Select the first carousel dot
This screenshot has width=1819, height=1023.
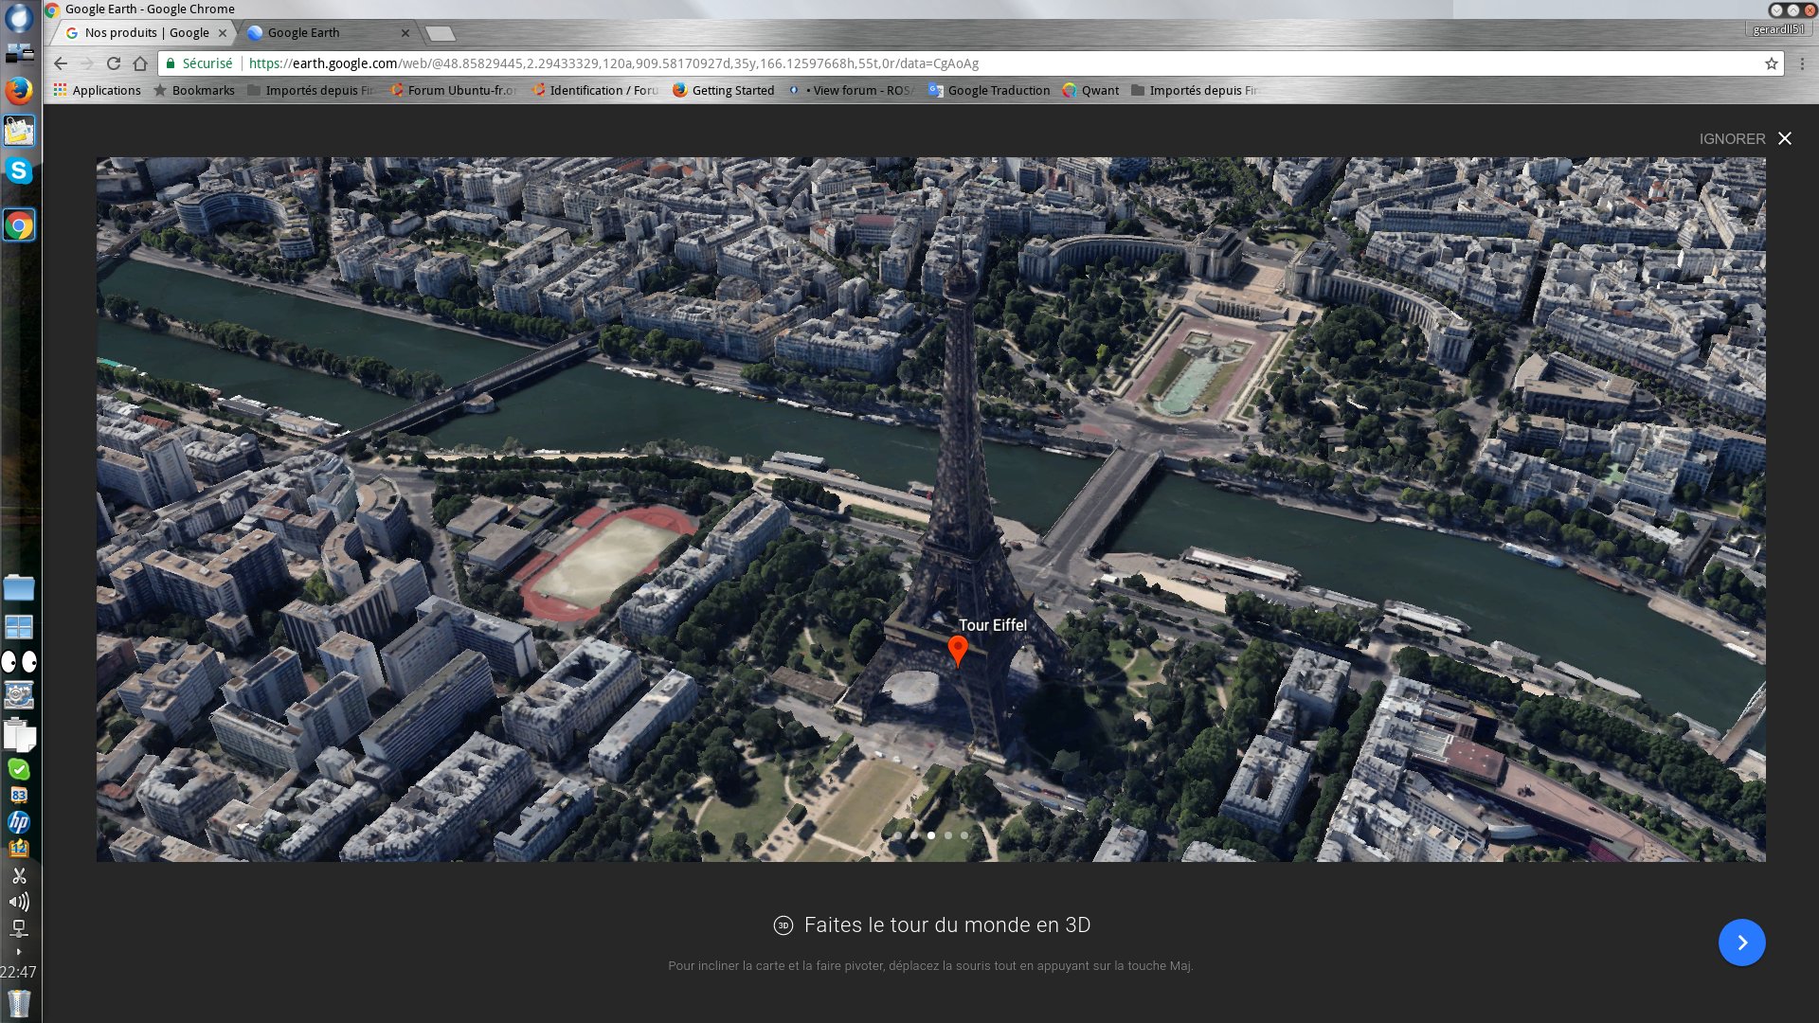coord(898,835)
